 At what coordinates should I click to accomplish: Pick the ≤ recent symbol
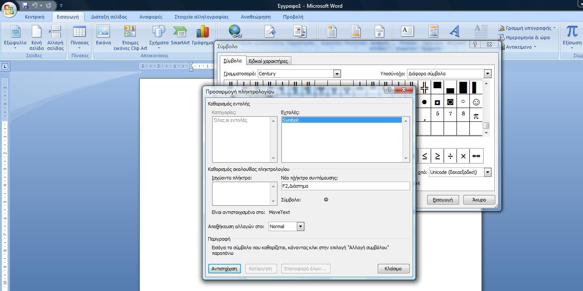425,156
